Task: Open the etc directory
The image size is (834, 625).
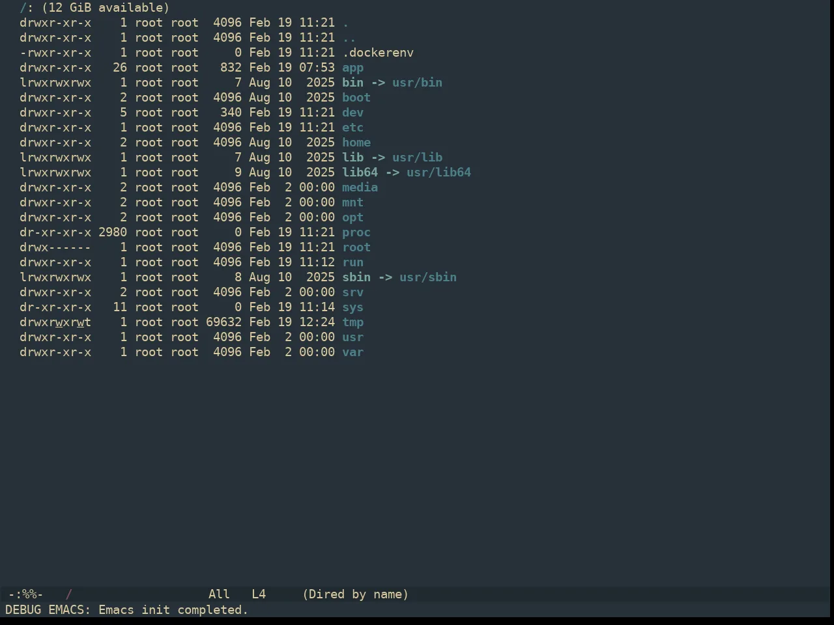Action: (352, 128)
